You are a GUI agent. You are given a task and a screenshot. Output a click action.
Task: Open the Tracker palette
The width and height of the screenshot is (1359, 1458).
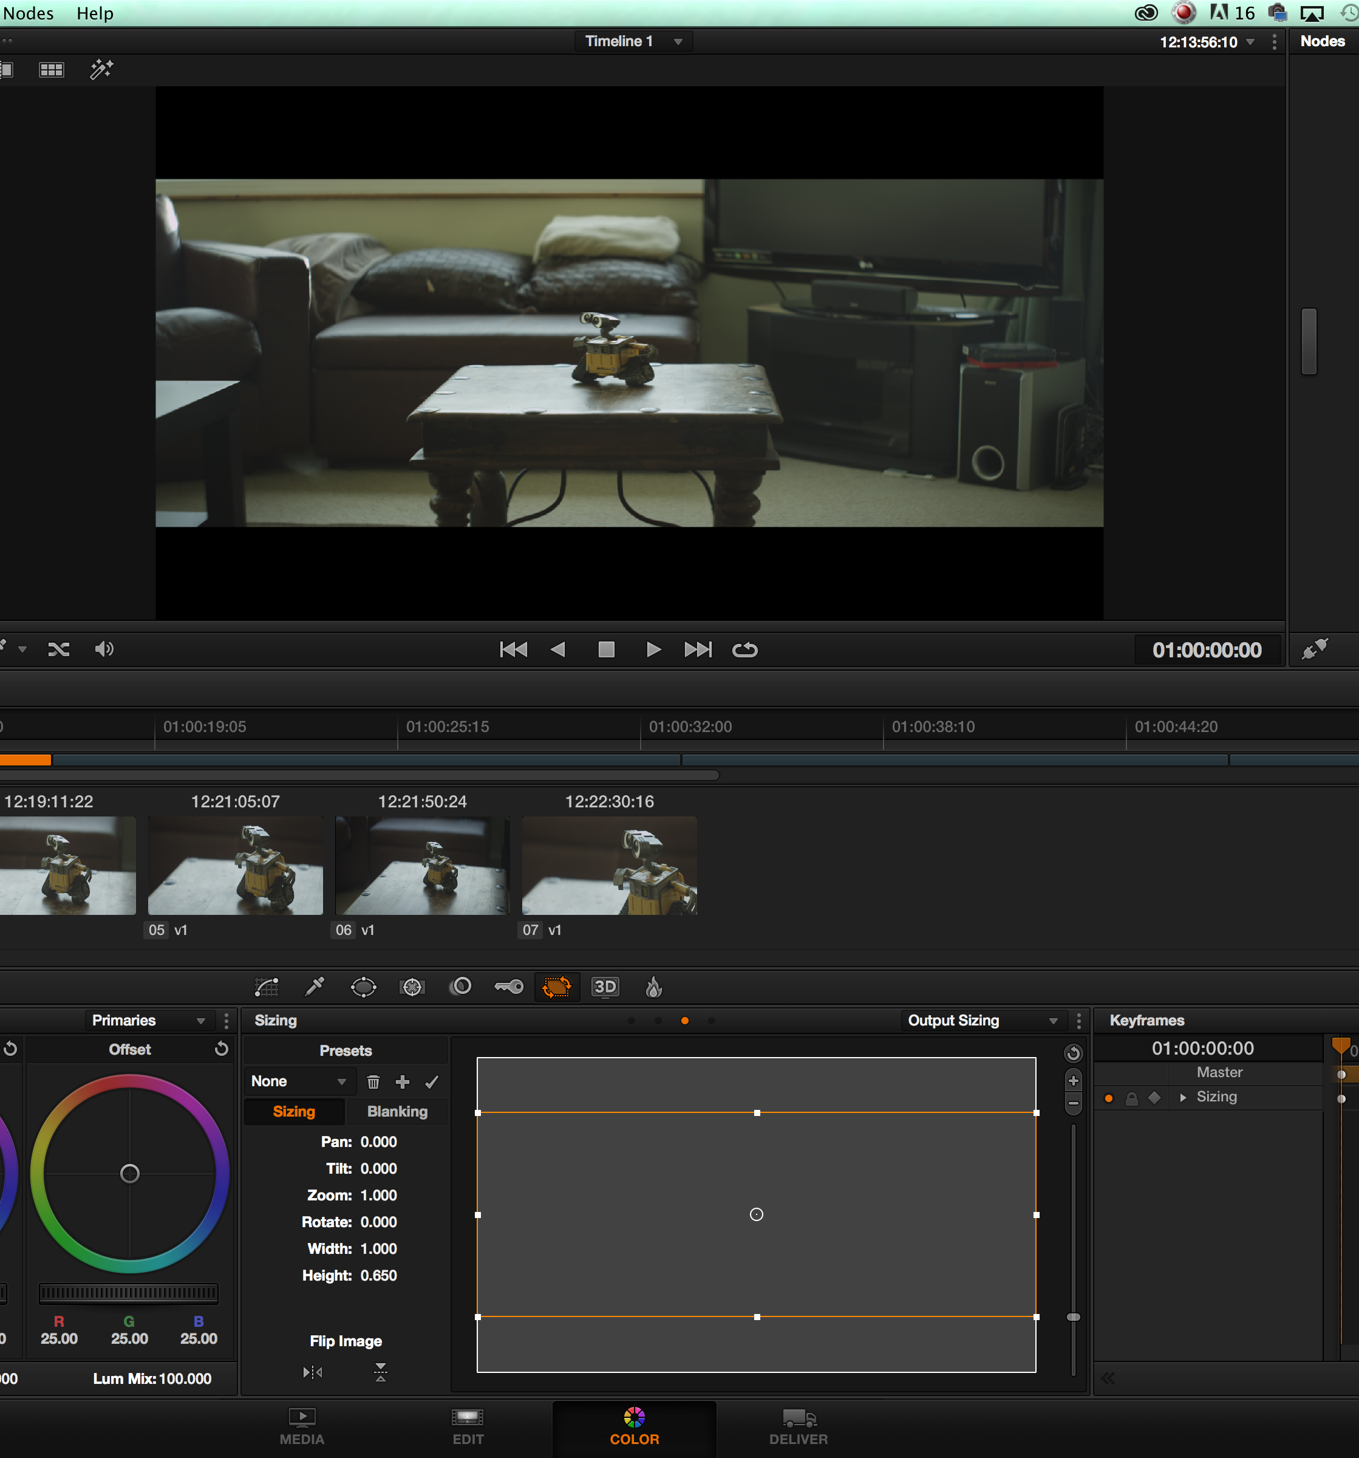click(x=412, y=987)
